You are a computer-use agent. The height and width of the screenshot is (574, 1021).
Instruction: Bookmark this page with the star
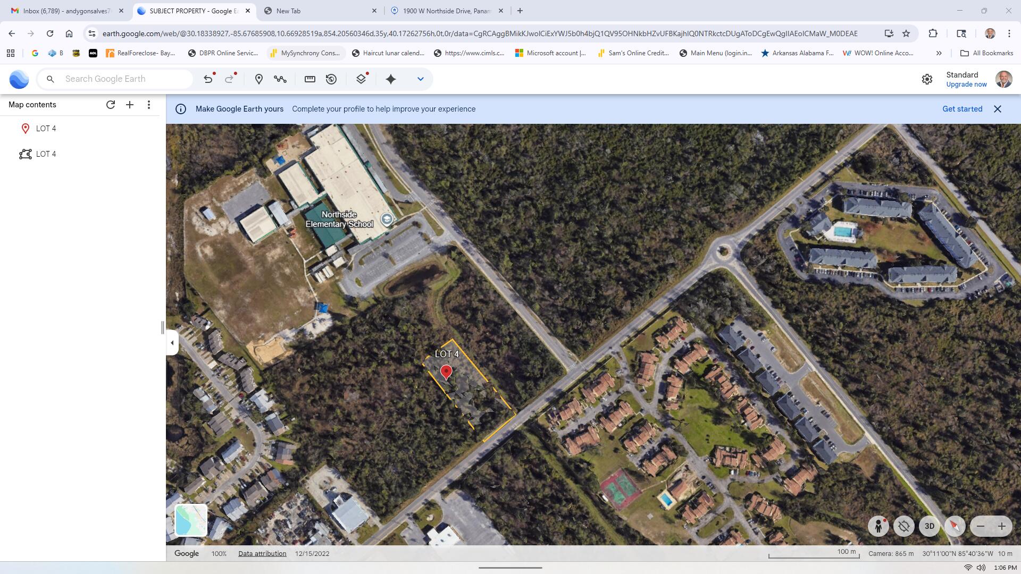coord(906,33)
